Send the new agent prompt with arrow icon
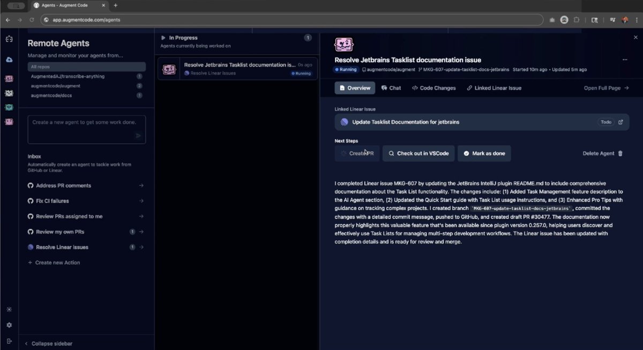Image resolution: width=643 pixels, height=350 pixels. click(138, 136)
